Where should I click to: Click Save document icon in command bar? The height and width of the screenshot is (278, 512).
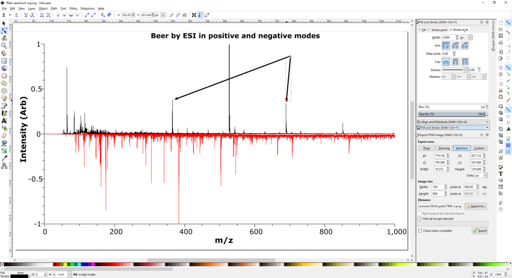[501, 36]
